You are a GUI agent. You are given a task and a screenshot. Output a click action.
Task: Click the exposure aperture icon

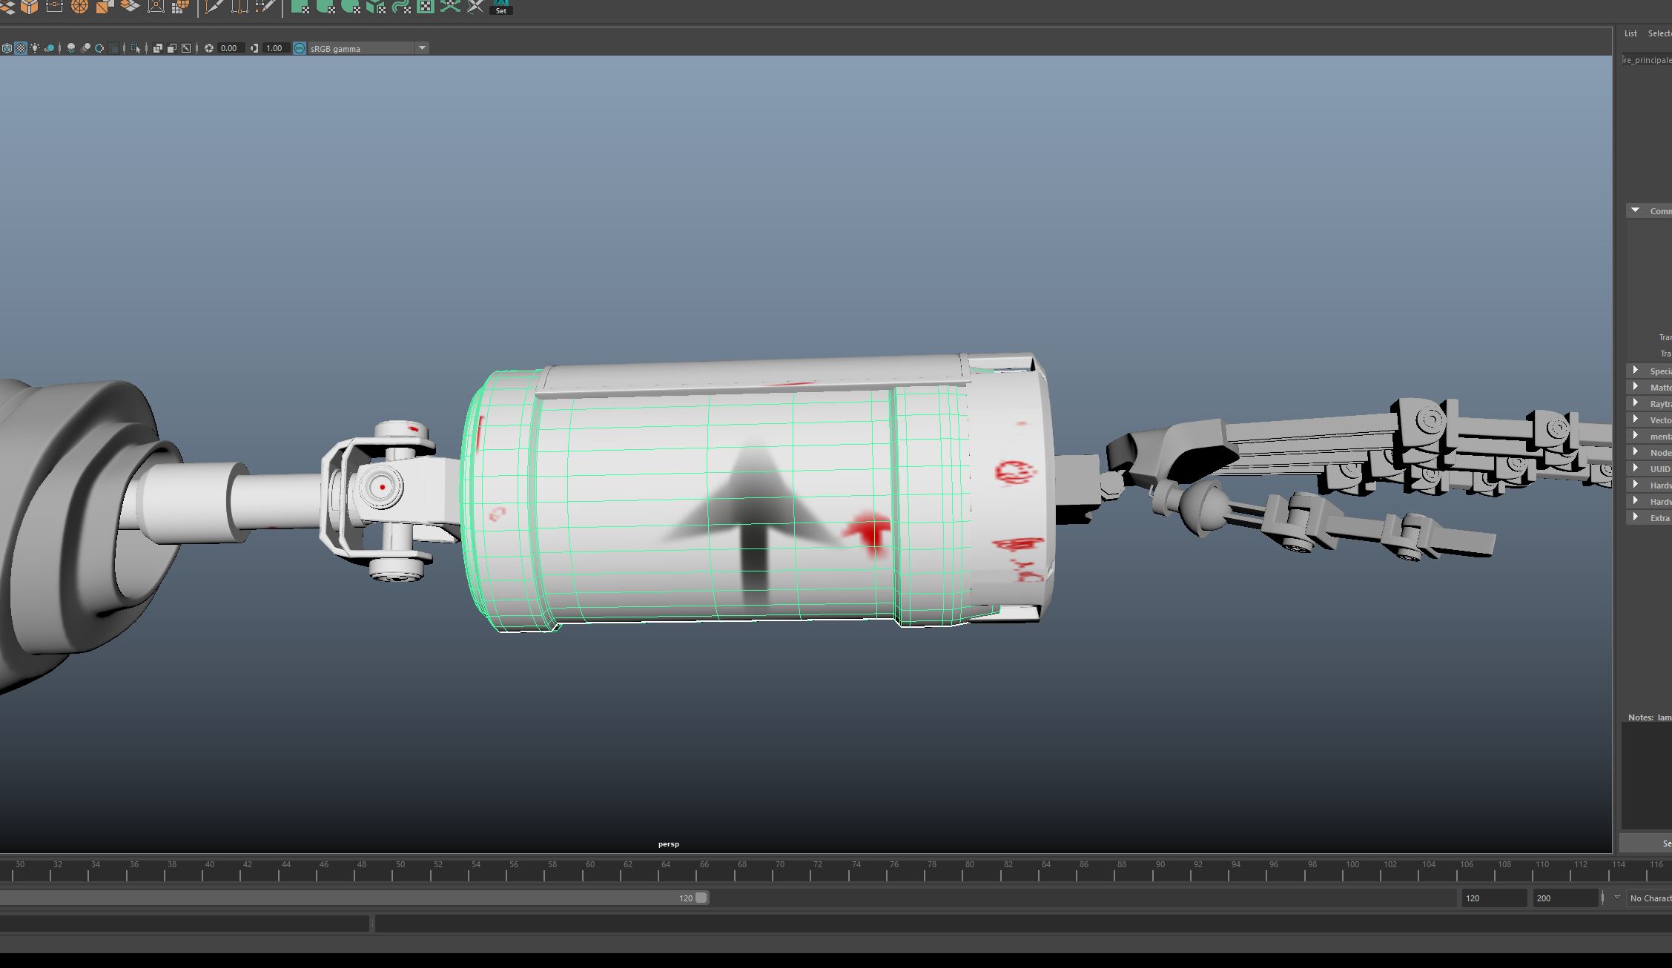[x=209, y=48]
